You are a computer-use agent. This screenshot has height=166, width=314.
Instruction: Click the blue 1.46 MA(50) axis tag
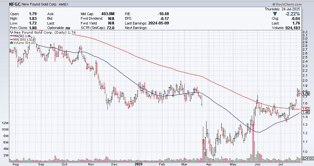(306, 112)
